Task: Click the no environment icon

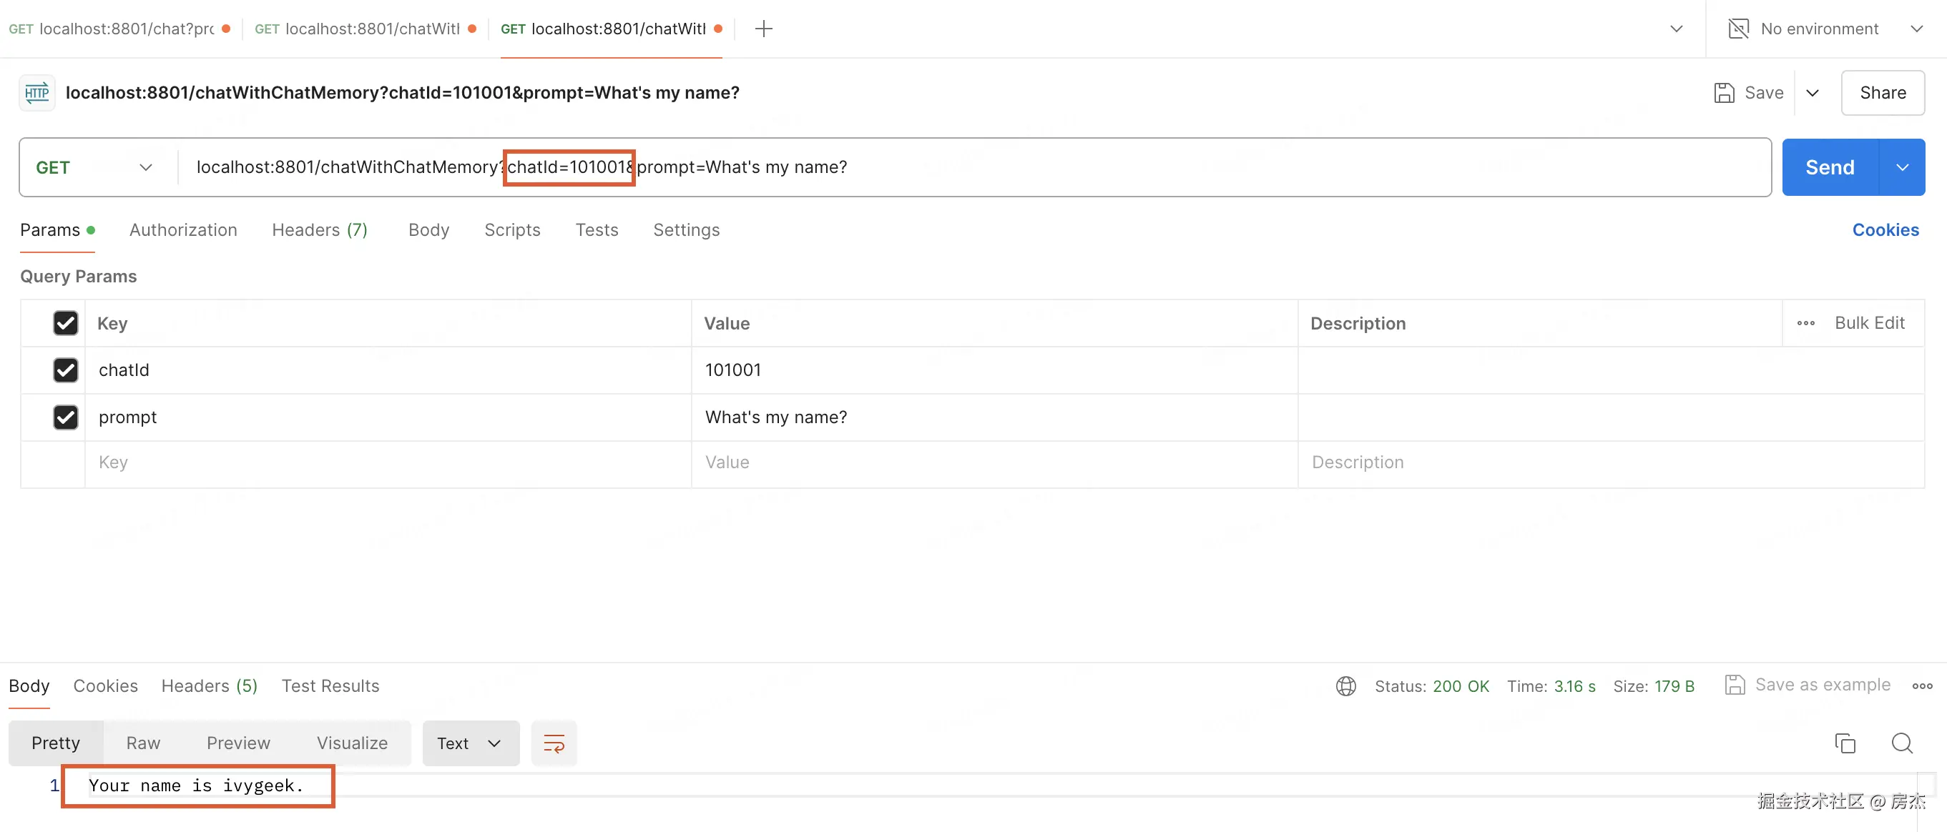Action: tap(1738, 29)
